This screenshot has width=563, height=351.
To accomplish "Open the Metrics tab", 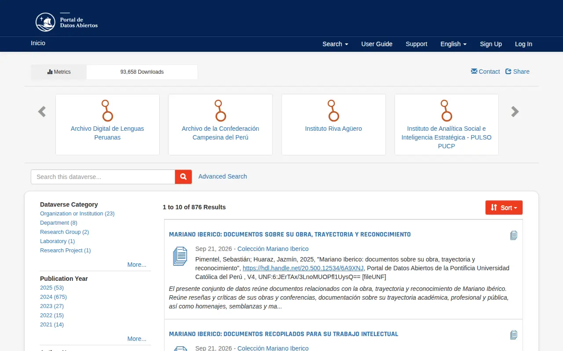I will 59,72.
